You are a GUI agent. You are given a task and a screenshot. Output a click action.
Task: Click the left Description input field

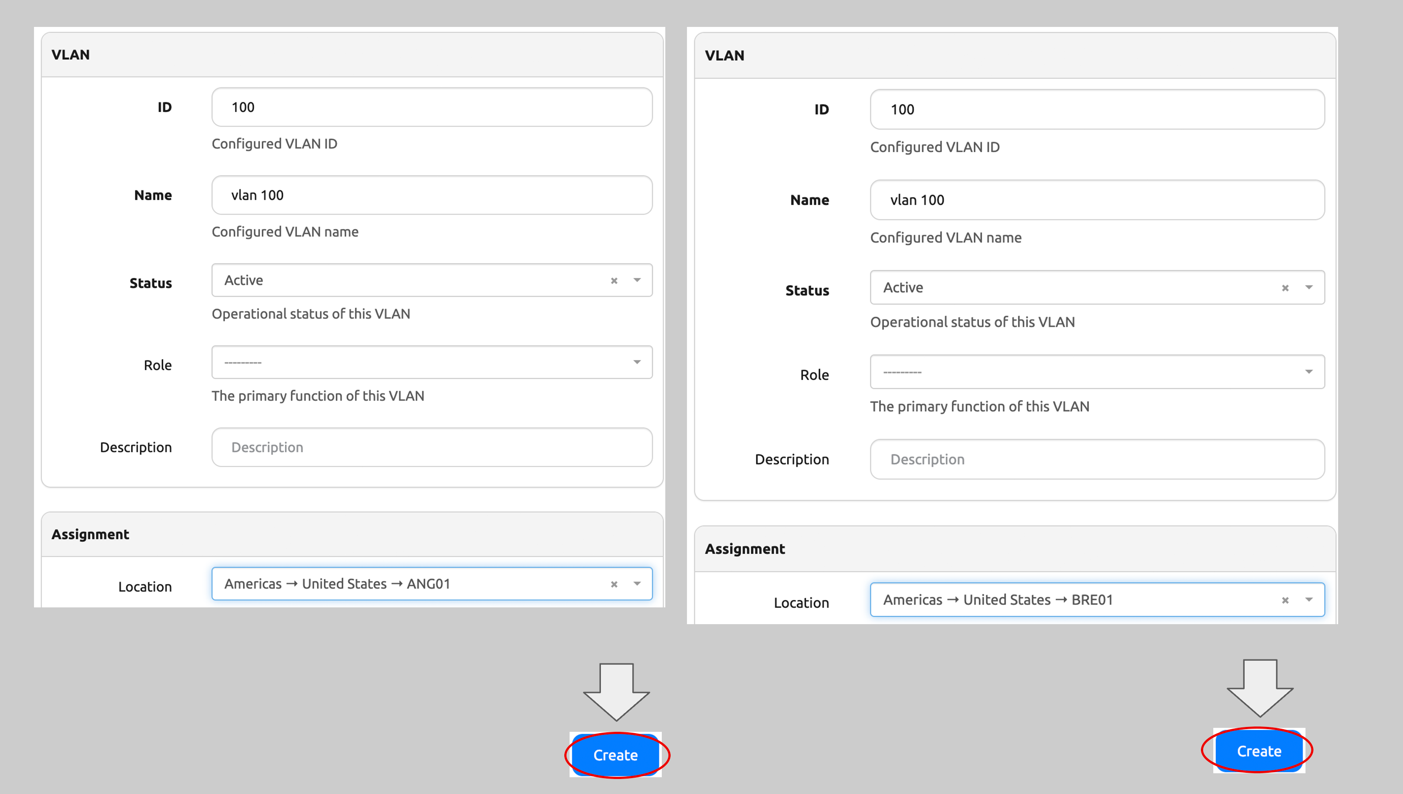pos(431,447)
